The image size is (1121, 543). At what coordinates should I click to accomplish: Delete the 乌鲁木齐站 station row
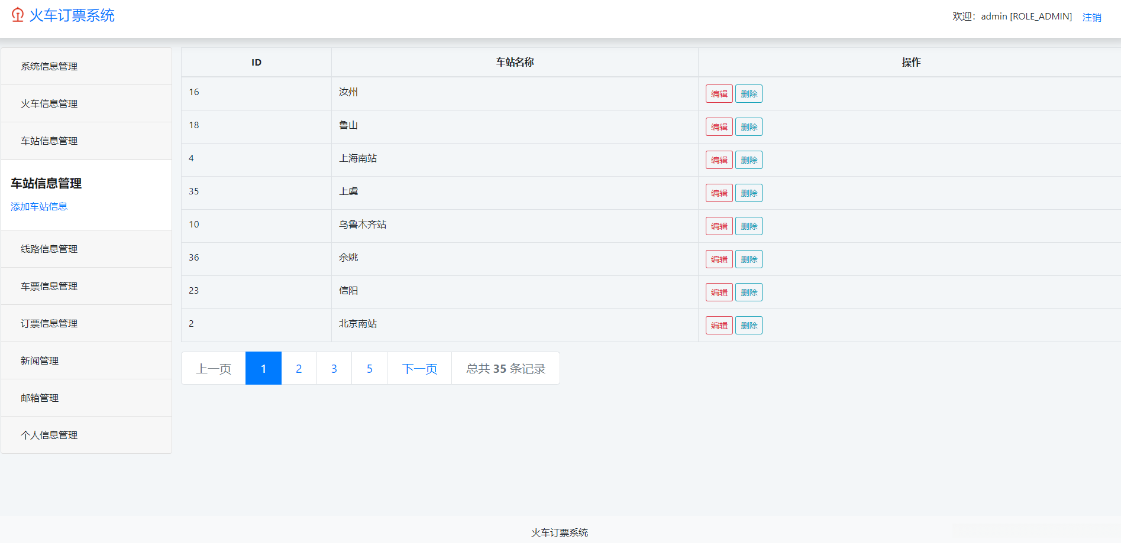[749, 226]
